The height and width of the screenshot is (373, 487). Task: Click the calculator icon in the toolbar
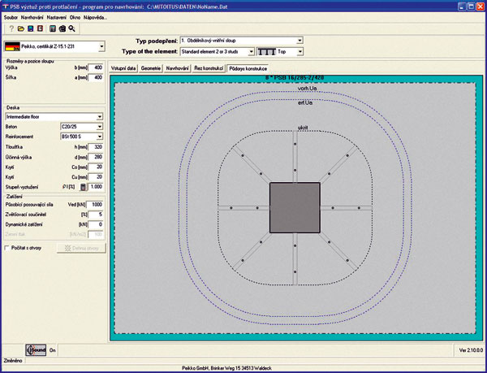coord(53,28)
